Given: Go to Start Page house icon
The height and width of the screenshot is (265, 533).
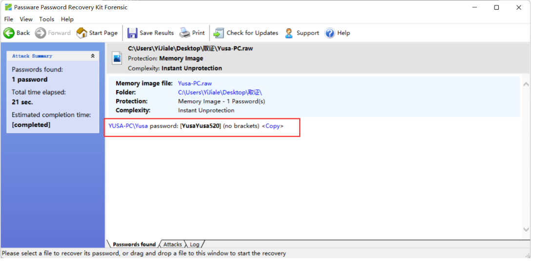Looking at the screenshot, I should click(x=82, y=33).
